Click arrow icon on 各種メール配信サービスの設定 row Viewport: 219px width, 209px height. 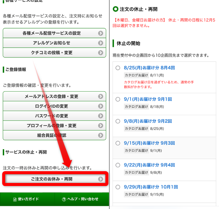tap(100, 33)
